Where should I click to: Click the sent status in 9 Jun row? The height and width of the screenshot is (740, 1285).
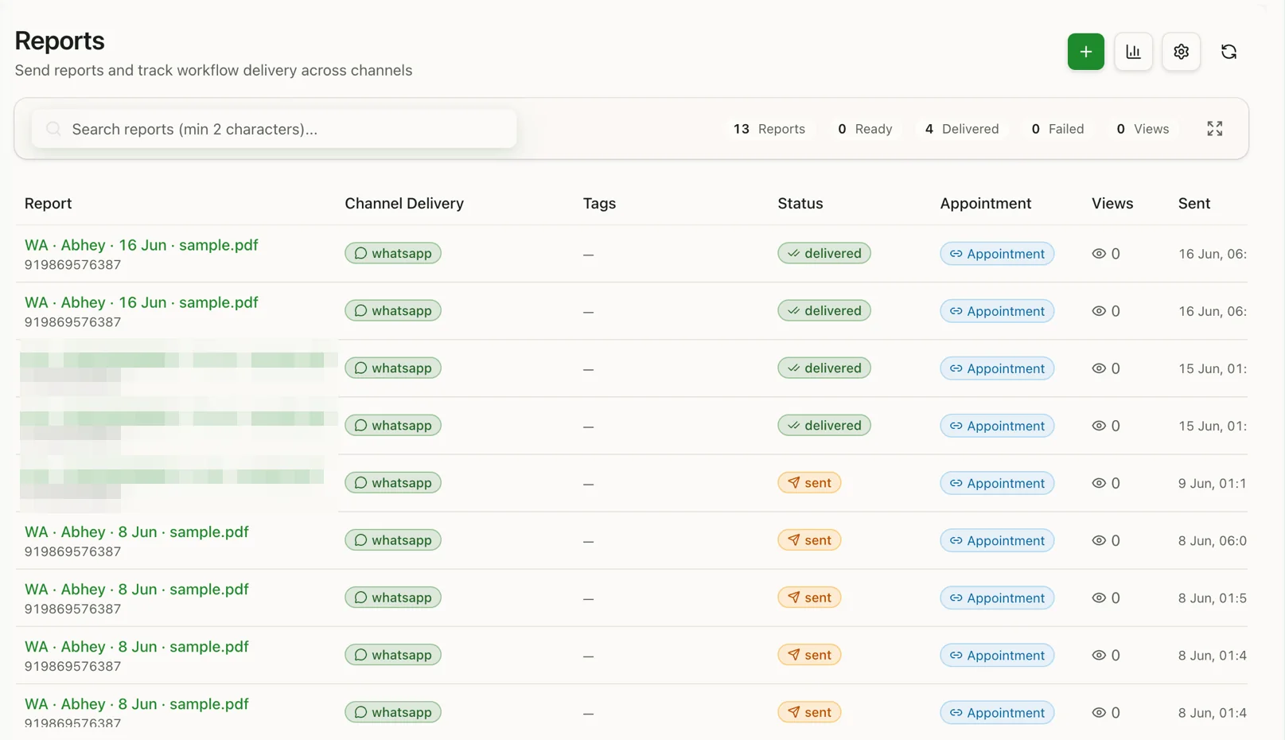tap(809, 483)
